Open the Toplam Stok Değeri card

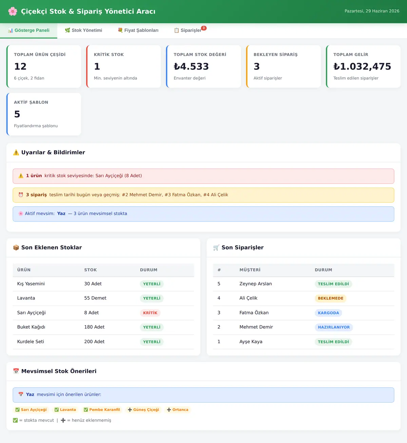[203, 66]
